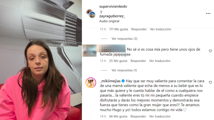Reply to the comment with 171 likes

coord(139,29)
